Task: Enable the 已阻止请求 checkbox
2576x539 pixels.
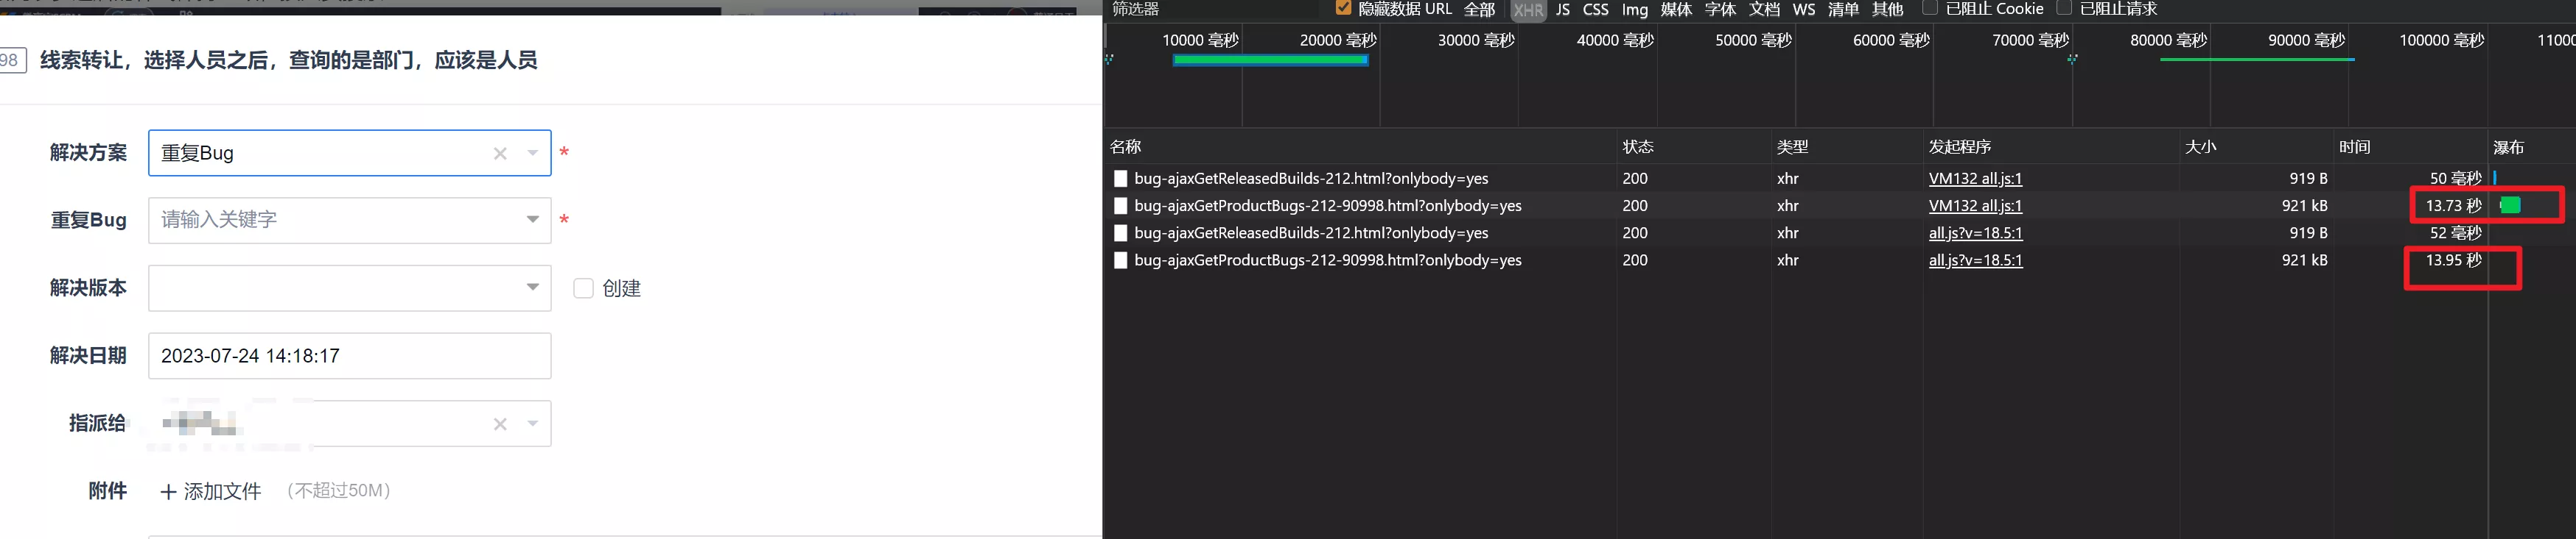Action: click(x=2064, y=8)
